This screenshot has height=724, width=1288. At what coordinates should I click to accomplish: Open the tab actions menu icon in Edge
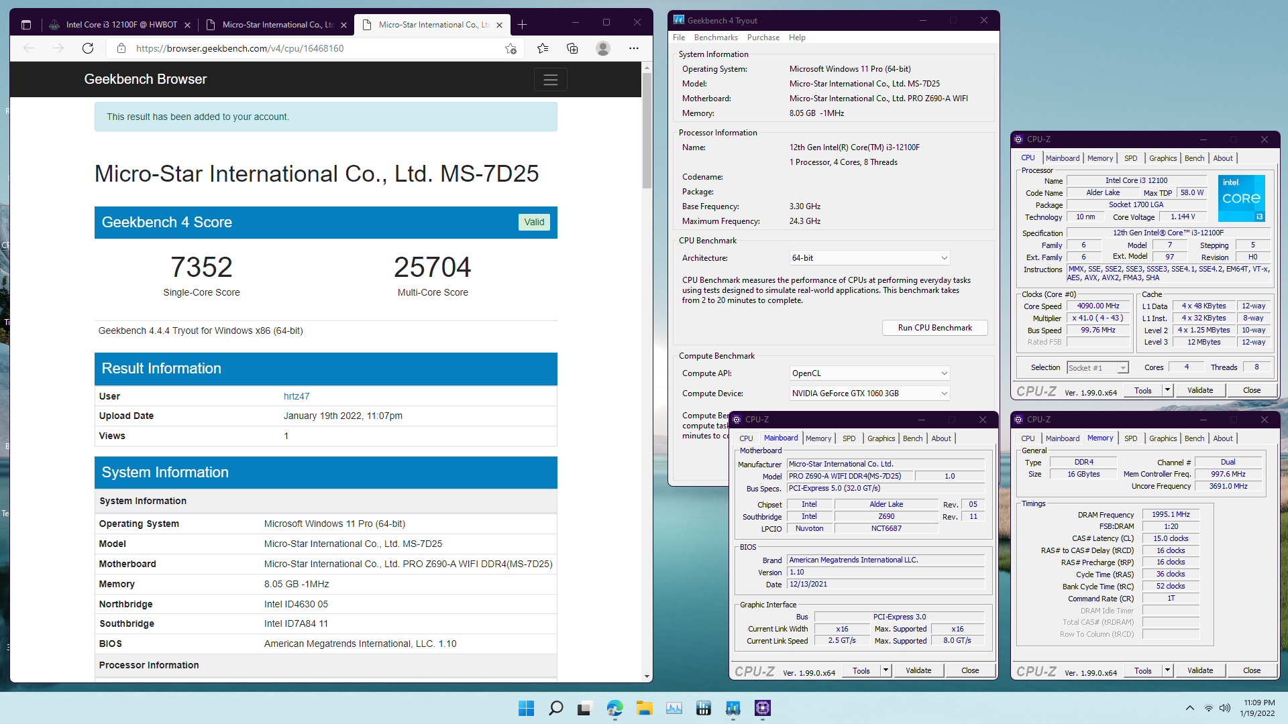tap(26, 25)
